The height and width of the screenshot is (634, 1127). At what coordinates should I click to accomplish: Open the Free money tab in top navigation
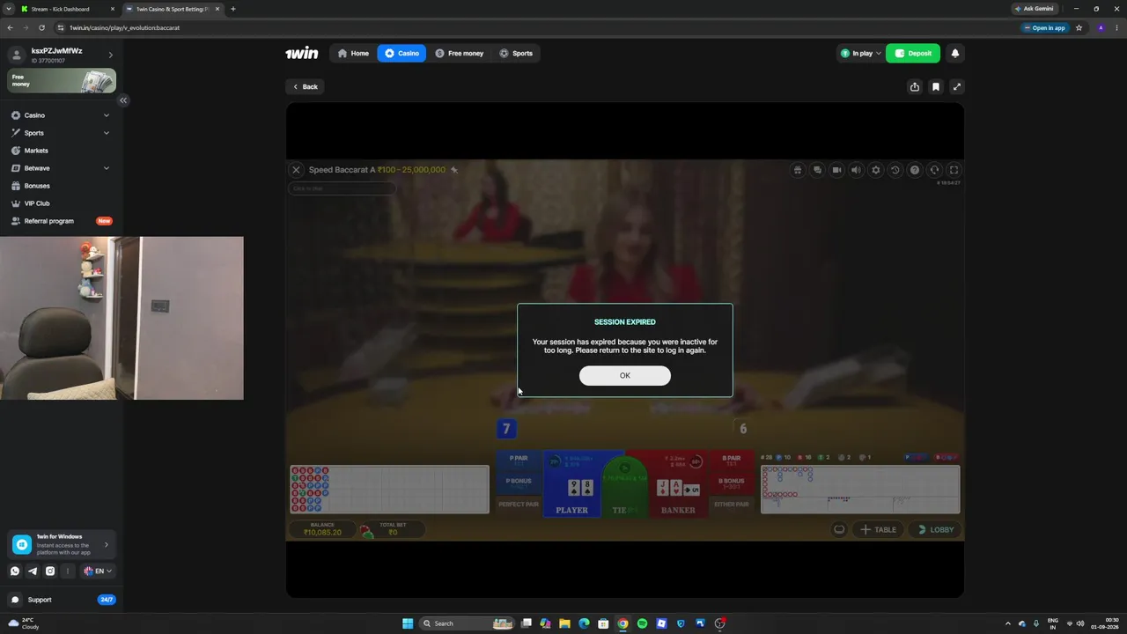[459, 53]
